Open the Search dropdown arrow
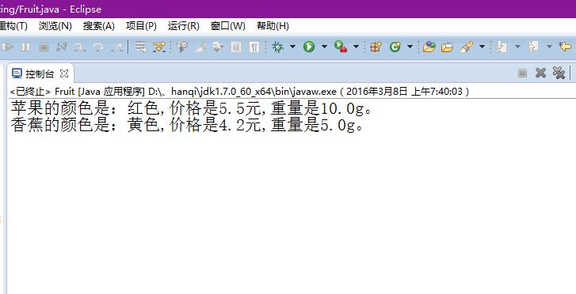Image resolution: width=576 pixels, height=294 pixels. click(x=482, y=47)
